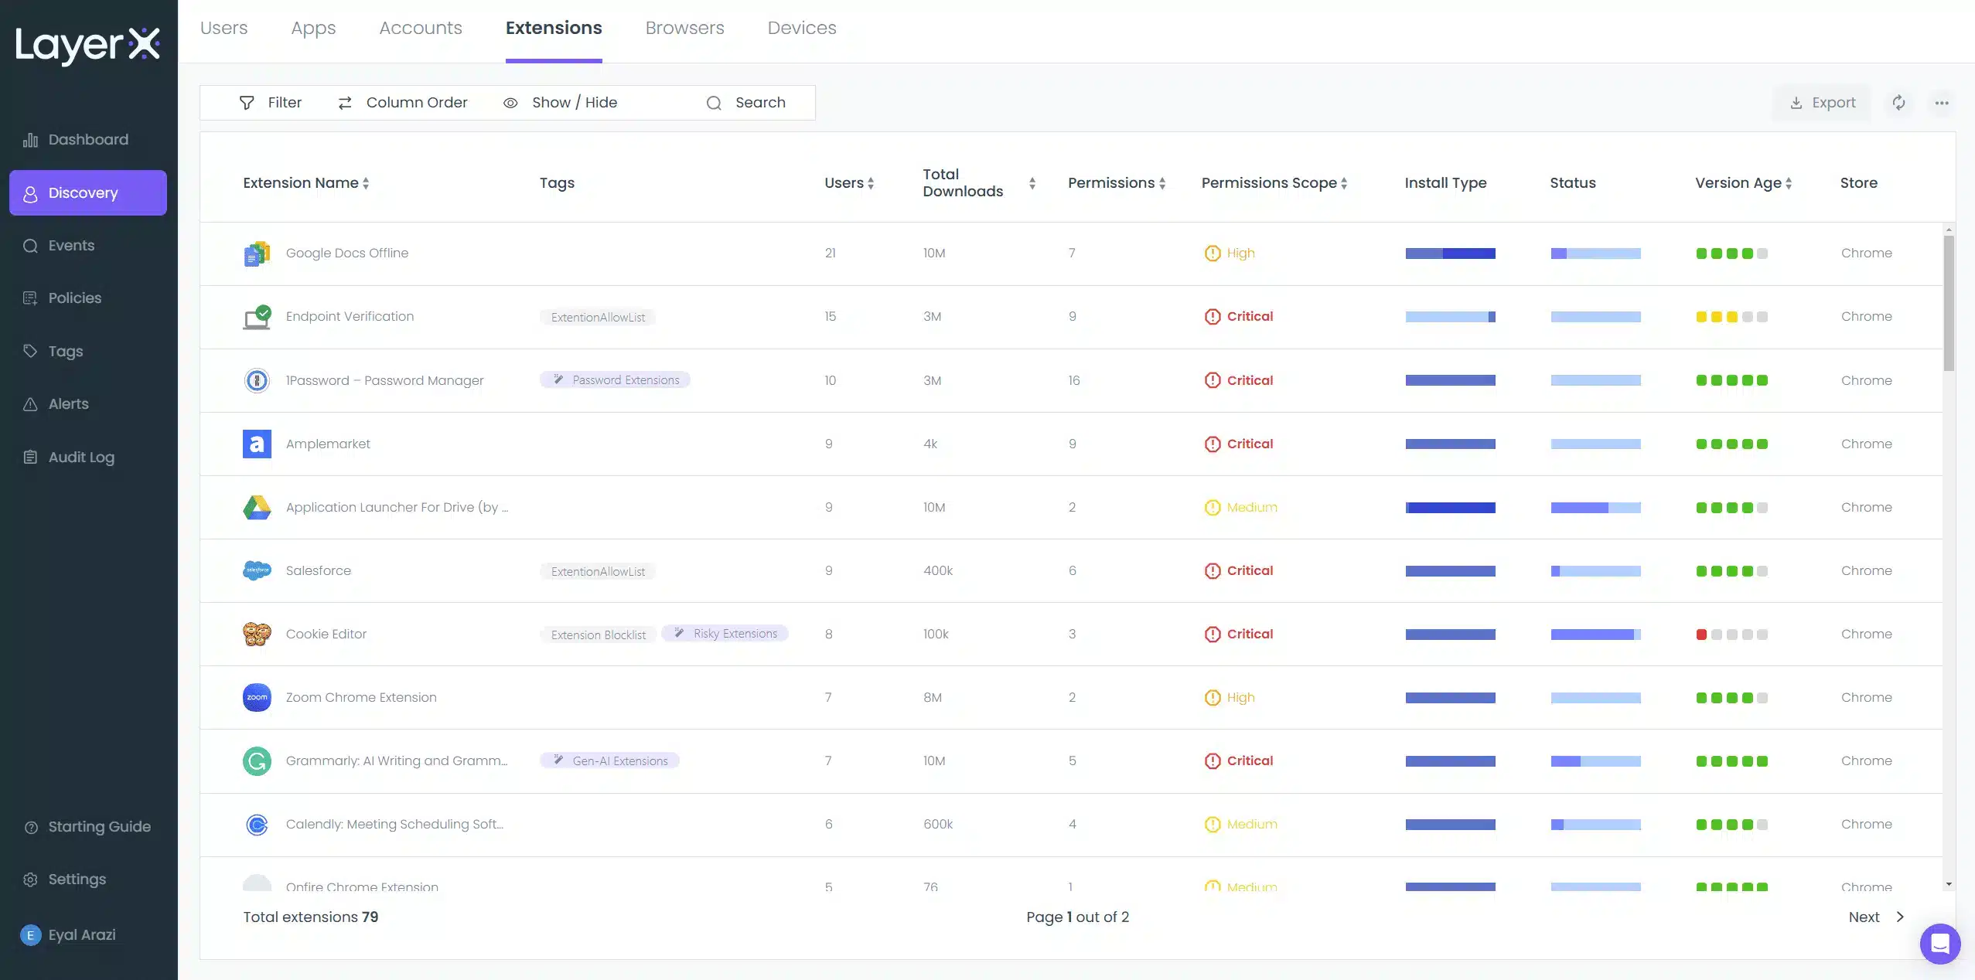Open the Filter option
The width and height of the screenshot is (1975, 980).
point(271,103)
